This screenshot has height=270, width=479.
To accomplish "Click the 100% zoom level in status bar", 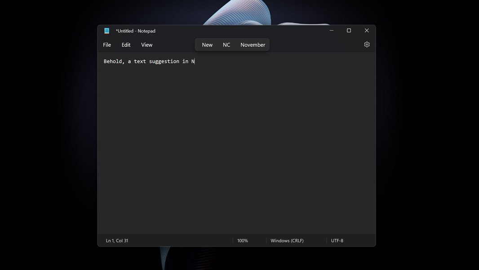I will click(x=243, y=241).
